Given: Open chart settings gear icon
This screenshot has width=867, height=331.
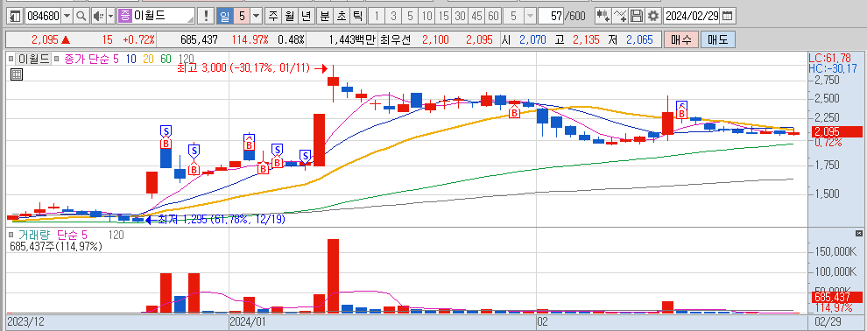Looking at the screenshot, I should click(653, 16).
